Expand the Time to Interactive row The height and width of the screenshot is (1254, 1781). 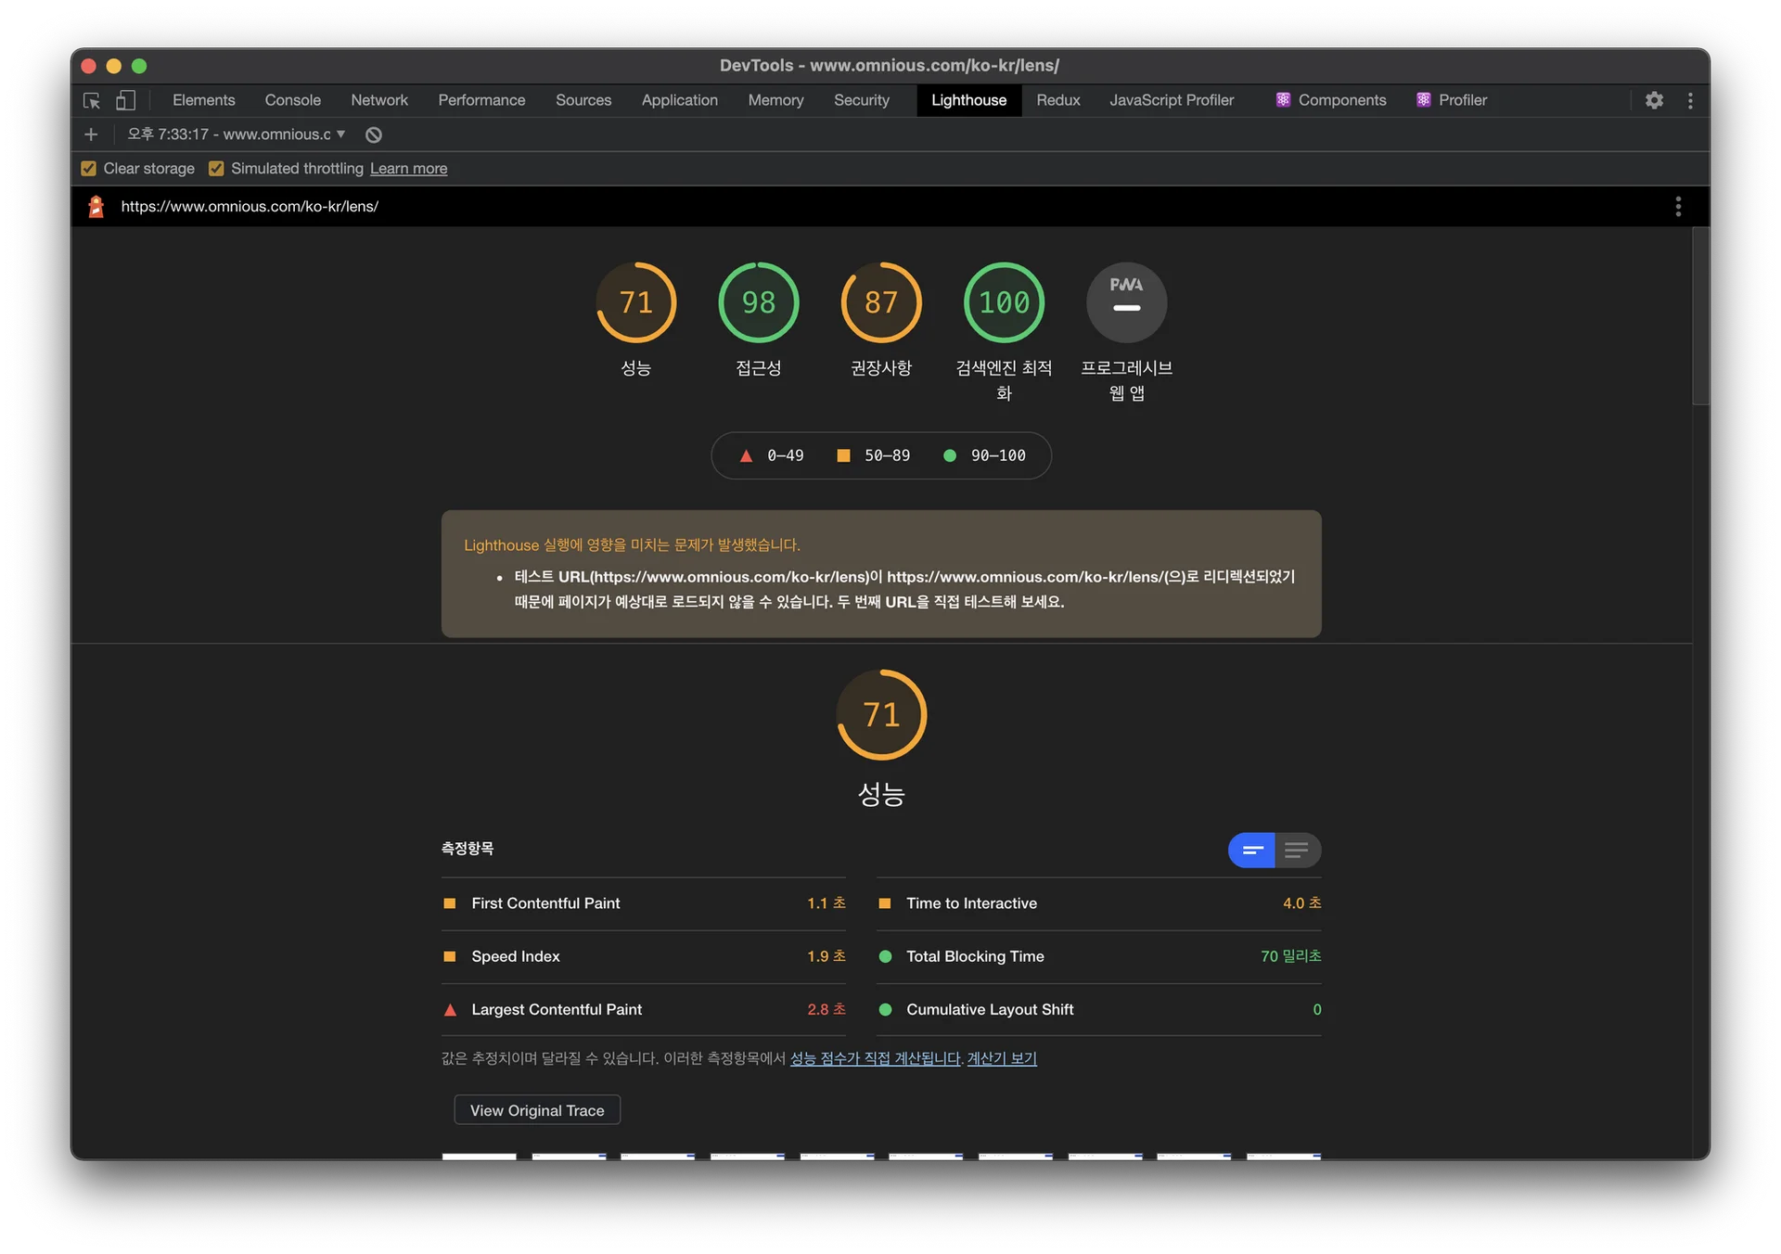(971, 903)
